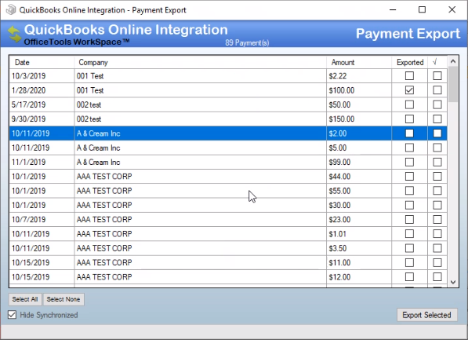The image size is (468, 340).
Task: Select checkbox for $11.00 AAA TEST CORP payment
Action: pyautogui.click(x=437, y=262)
